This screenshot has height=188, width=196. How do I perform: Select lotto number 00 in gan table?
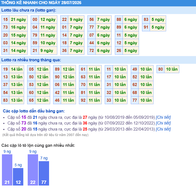click(x=35, y=20)
